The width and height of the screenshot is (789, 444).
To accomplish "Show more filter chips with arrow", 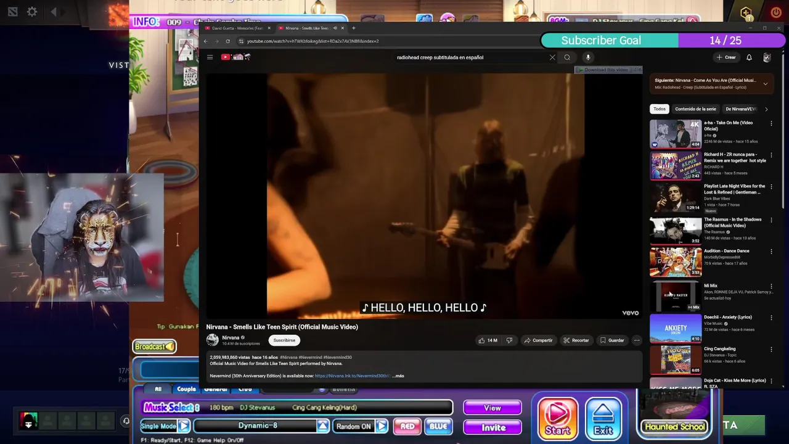I will point(766,109).
